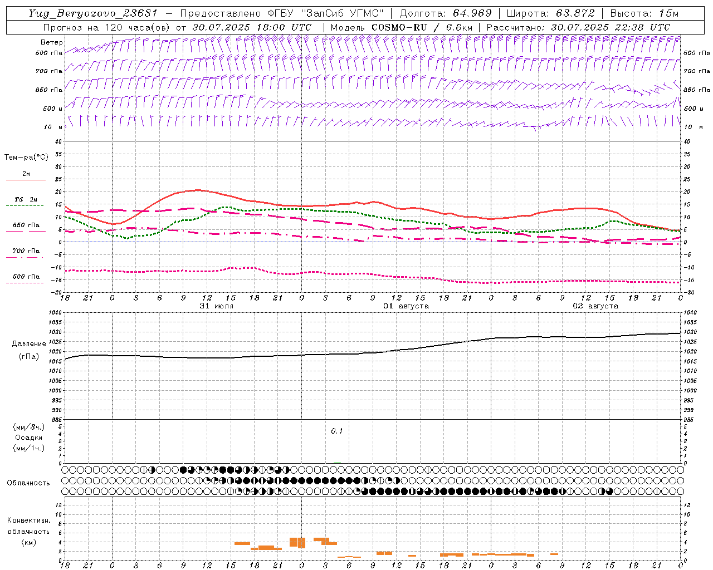The image size is (713, 570).
Task: Click the (км) unit under convective cloudiness
Action: point(28,542)
